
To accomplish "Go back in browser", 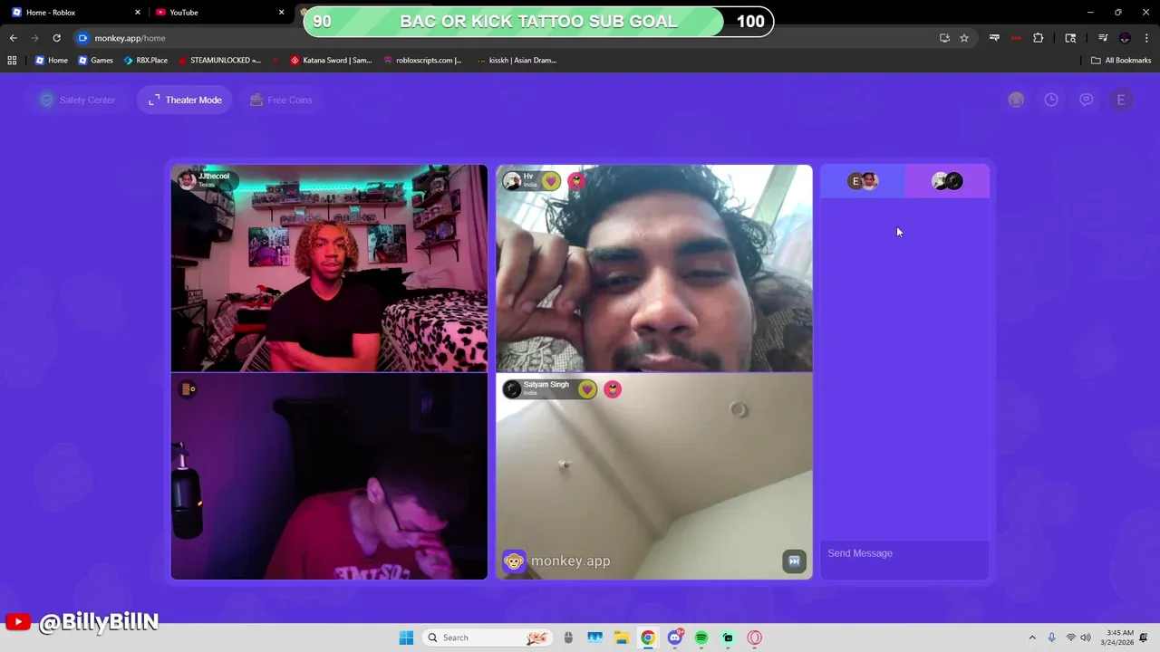I will click(13, 38).
